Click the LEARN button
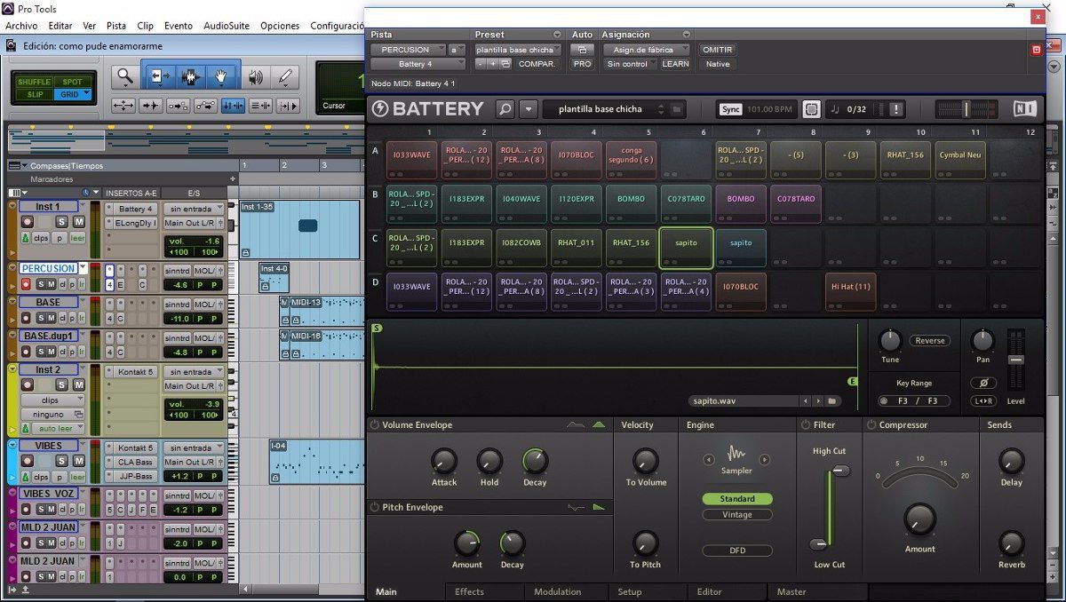Viewport: 1066px width, 602px height. tap(675, 64)
